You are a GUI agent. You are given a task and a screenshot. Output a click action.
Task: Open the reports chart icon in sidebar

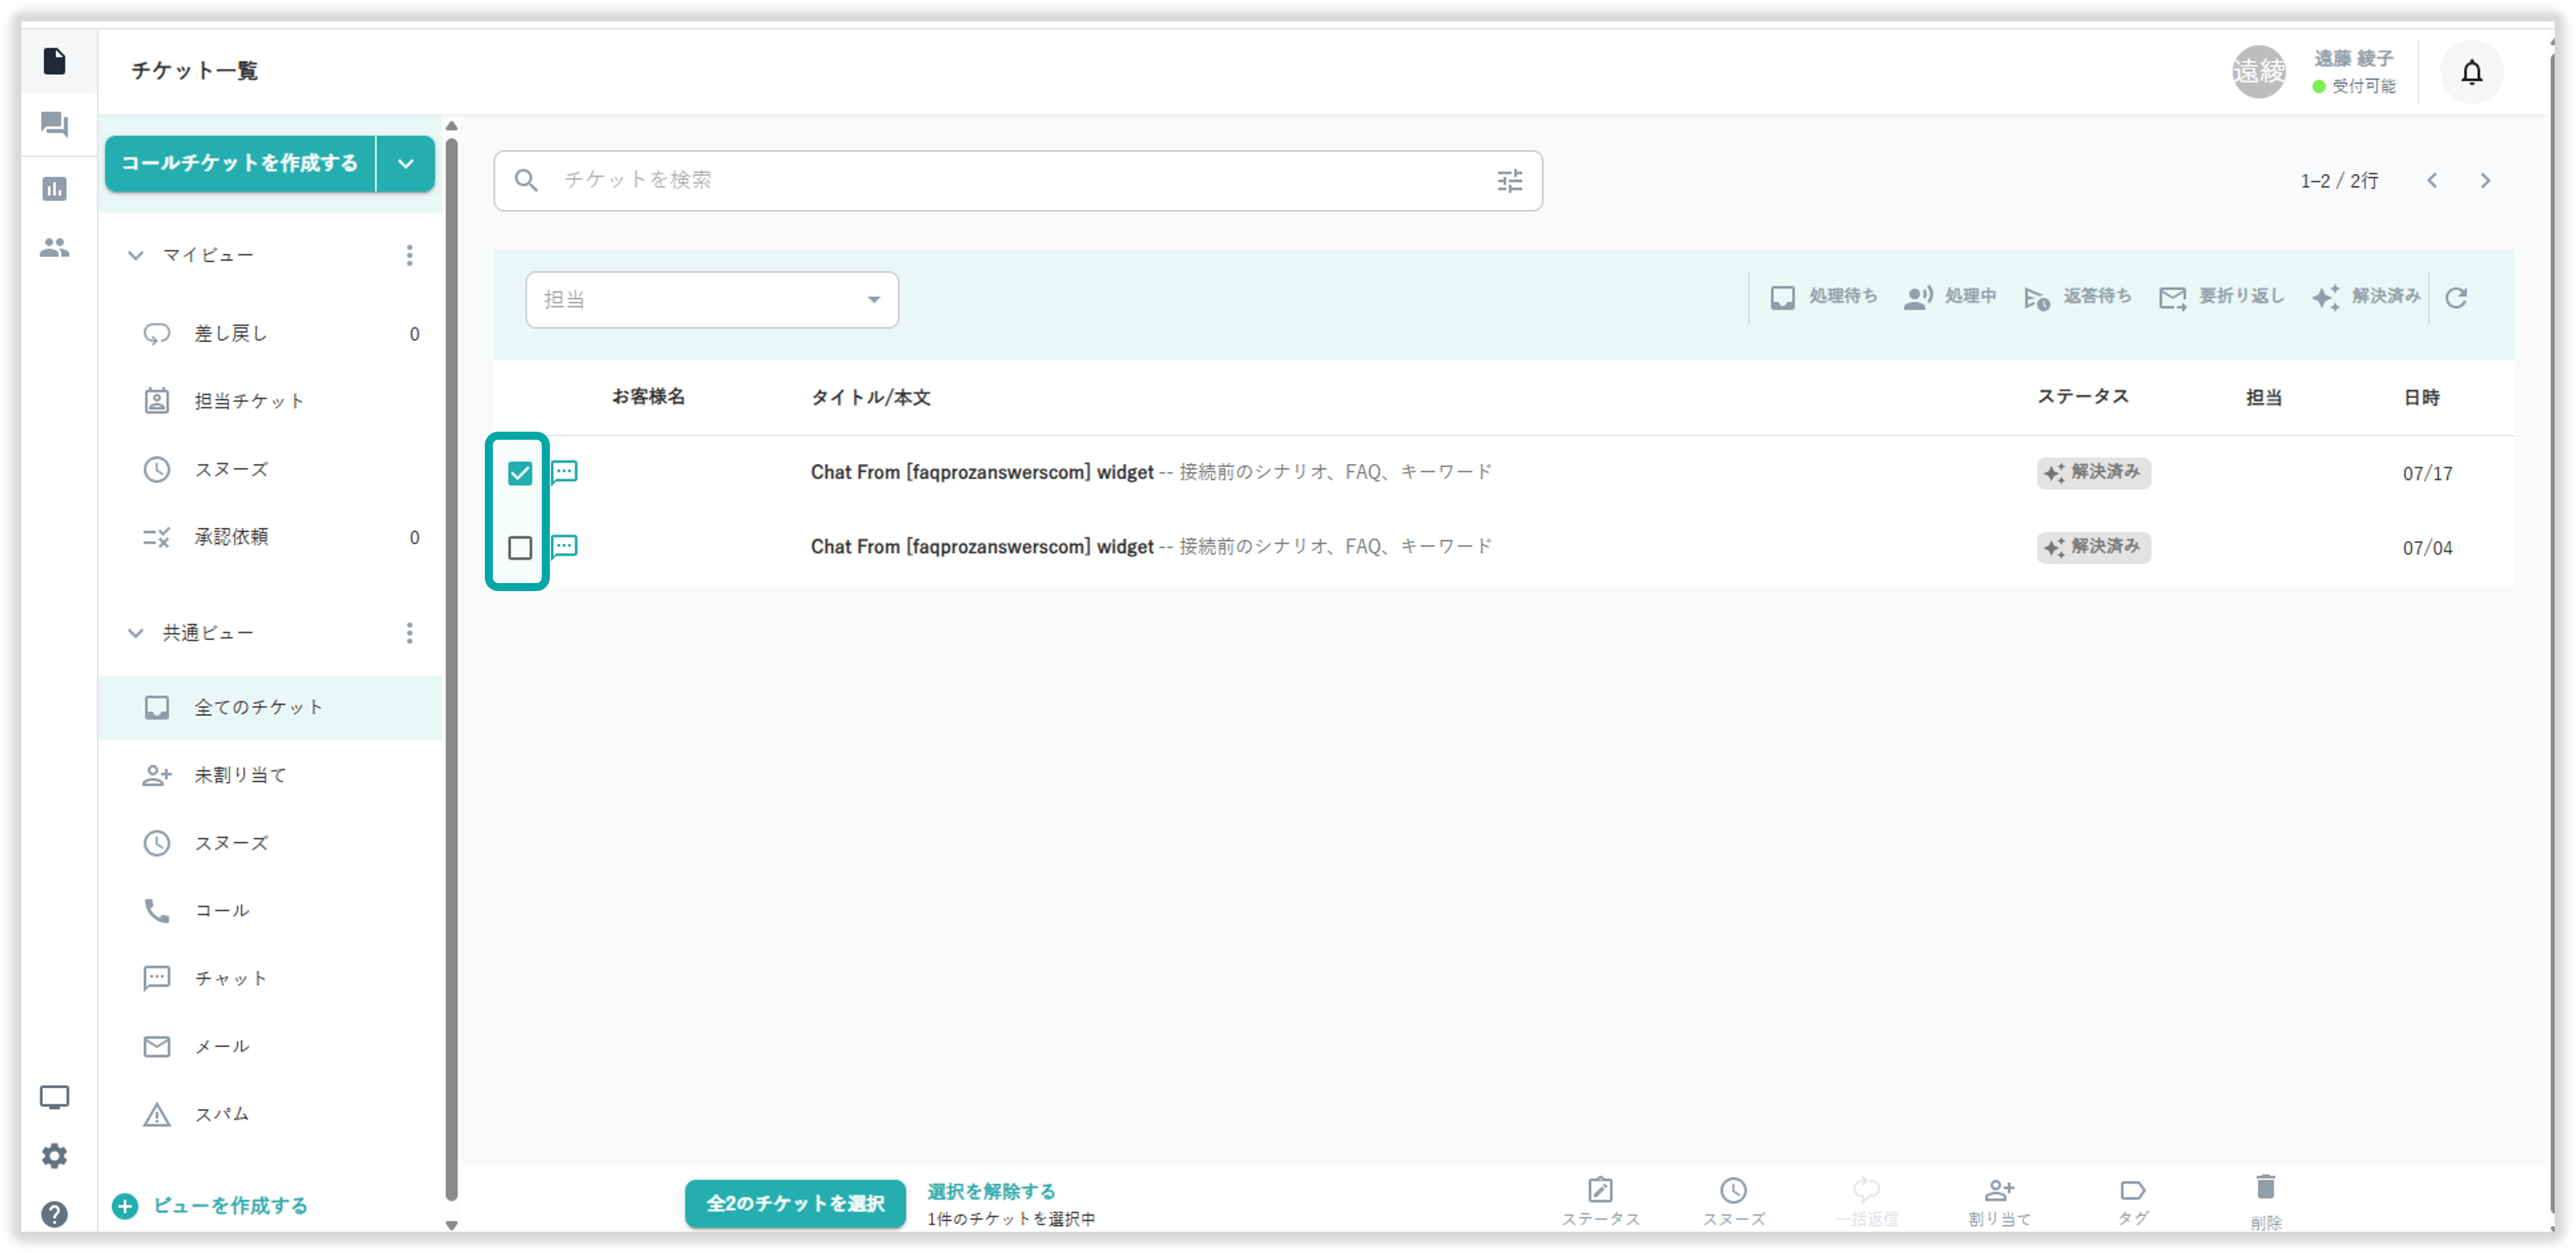point(54,188)
